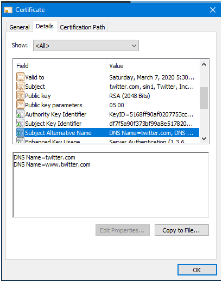Click the Enhanced Key Usage icon
Viewport: 222px width, 282px height.
point(20,140)
